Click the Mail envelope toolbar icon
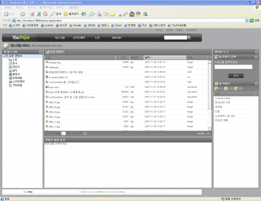261x201 pixels. click(91, 14)
